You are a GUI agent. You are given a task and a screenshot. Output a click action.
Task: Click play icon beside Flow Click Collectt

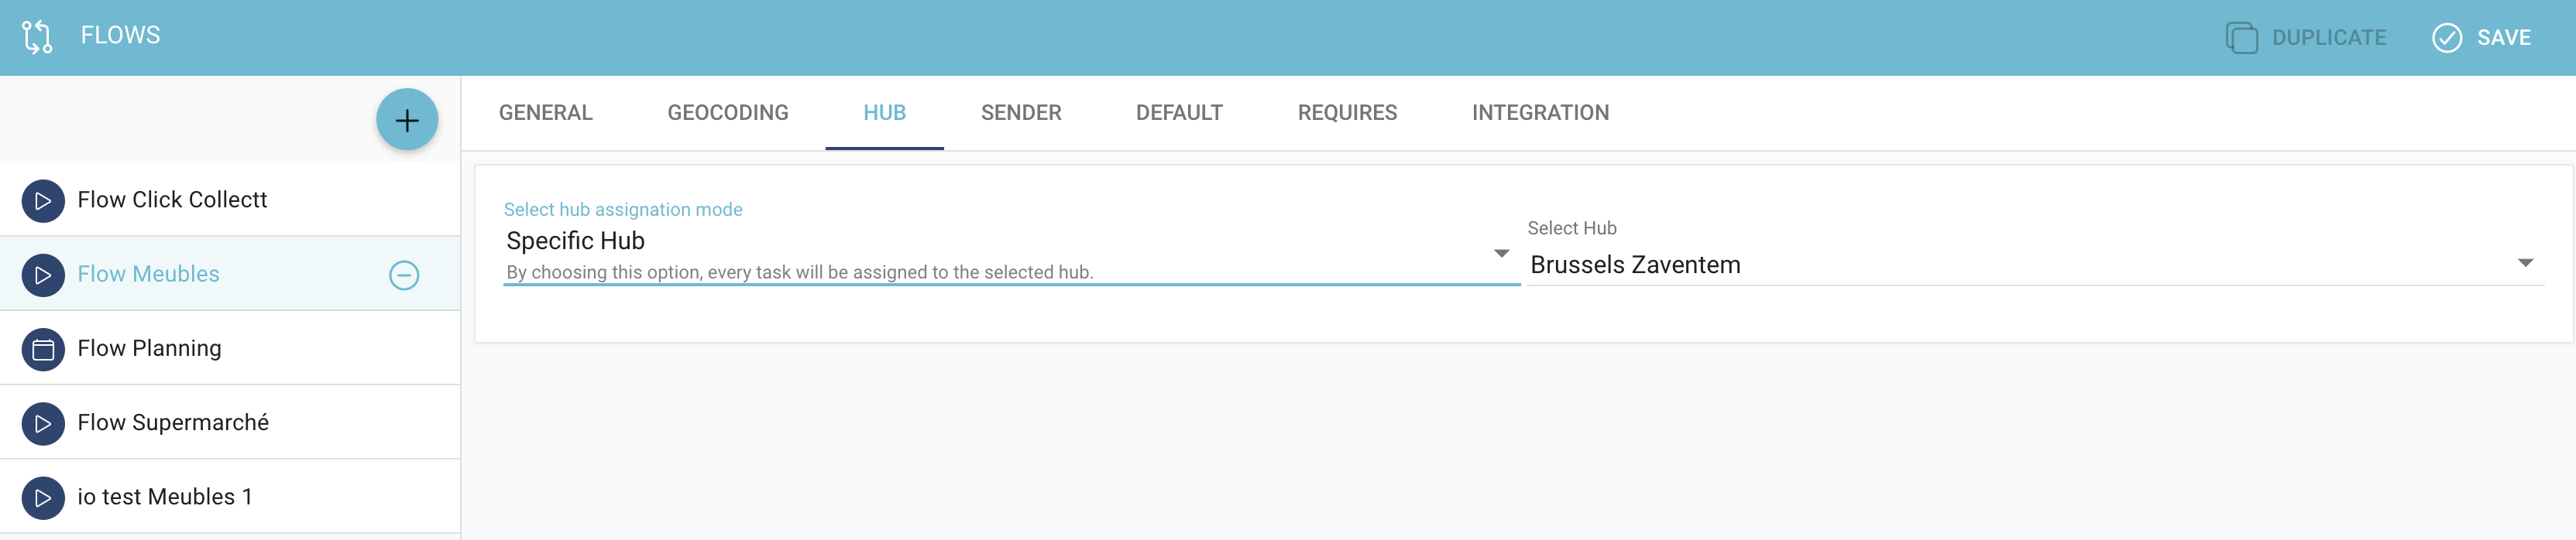click(43, 200)
